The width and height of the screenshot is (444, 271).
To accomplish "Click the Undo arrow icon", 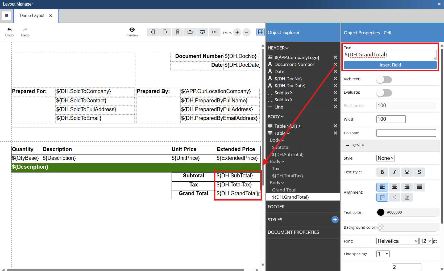I will point(9,30).
